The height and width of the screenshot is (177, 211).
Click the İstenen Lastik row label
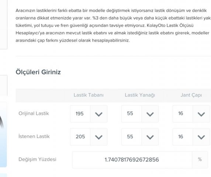[x=34, y=136]
